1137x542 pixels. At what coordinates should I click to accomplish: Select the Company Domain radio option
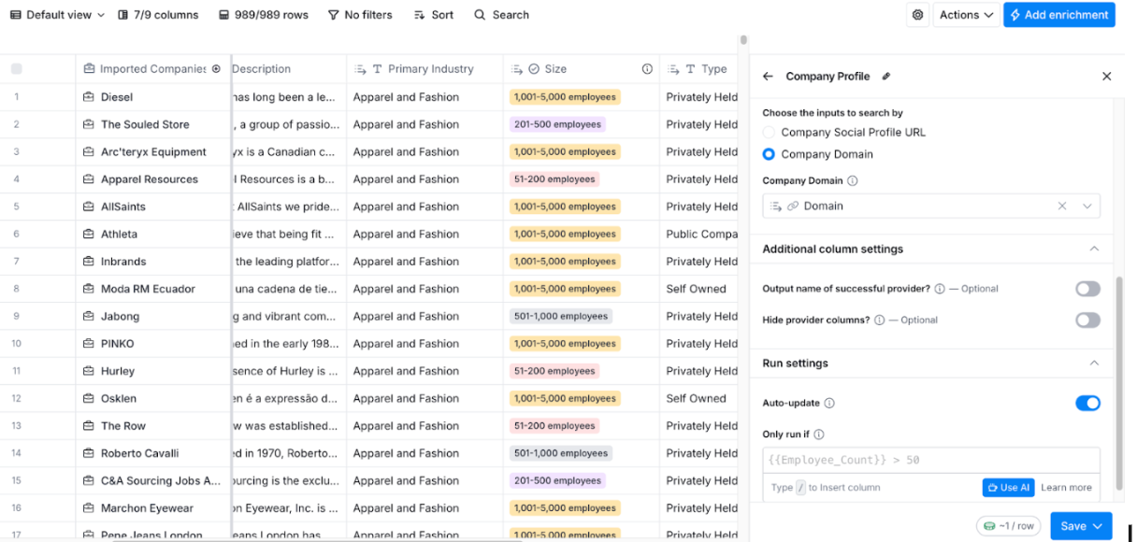tap(769, 154)
